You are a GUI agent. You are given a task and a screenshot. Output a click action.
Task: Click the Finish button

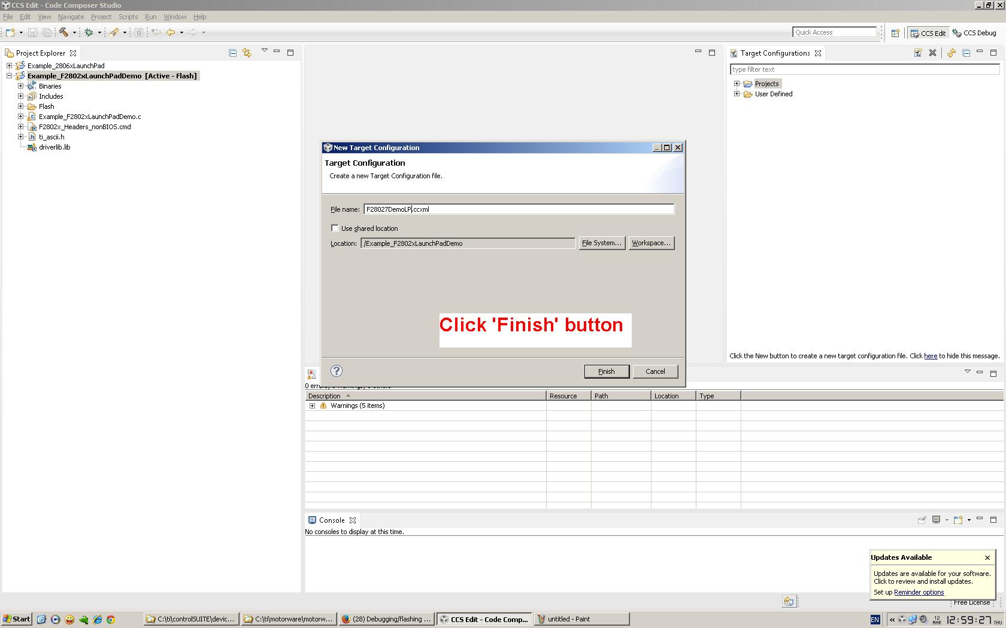(606, 371)
